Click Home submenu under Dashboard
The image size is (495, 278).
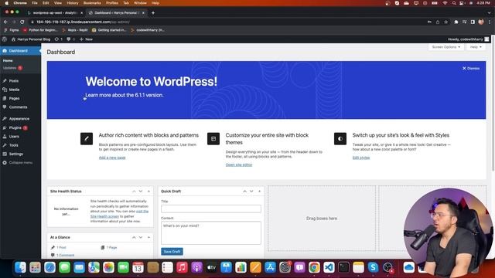8,60
